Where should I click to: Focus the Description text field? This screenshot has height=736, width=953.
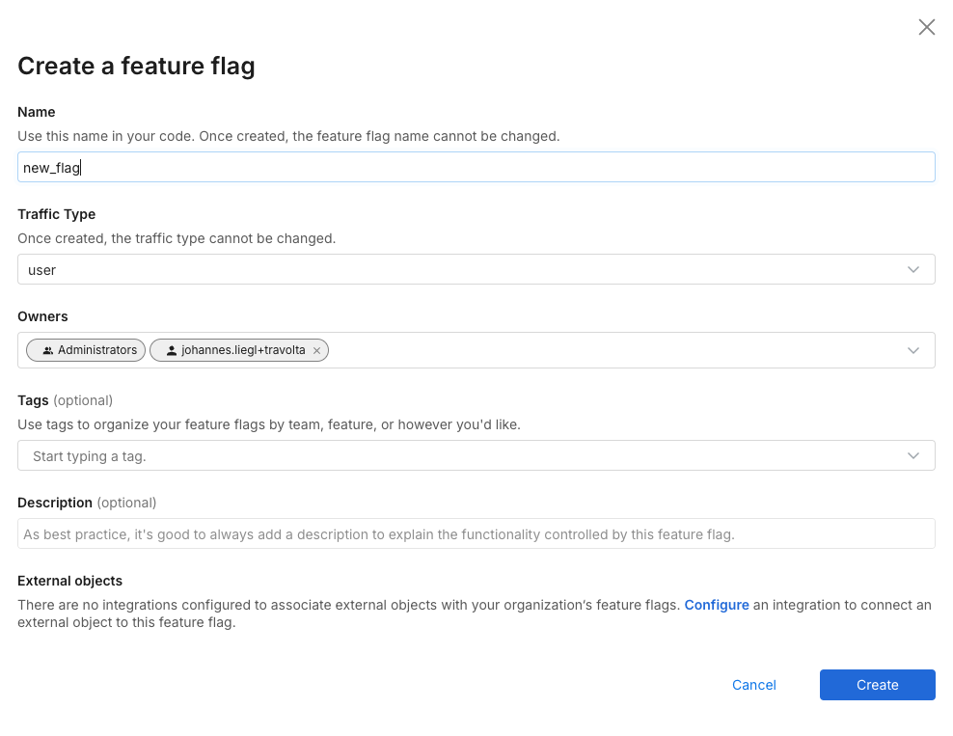click(x=476, y=534)
